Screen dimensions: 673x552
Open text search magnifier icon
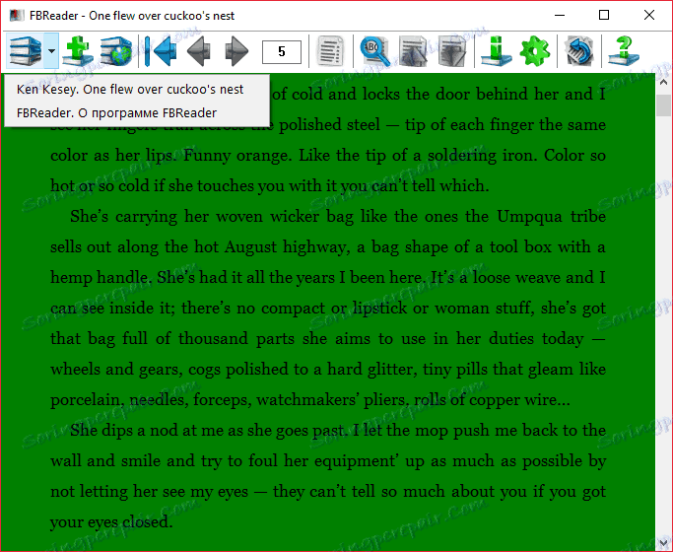pos(375,51)
